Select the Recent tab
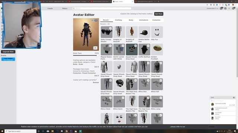The image size is (238, 133). click(x=107, y=20)
